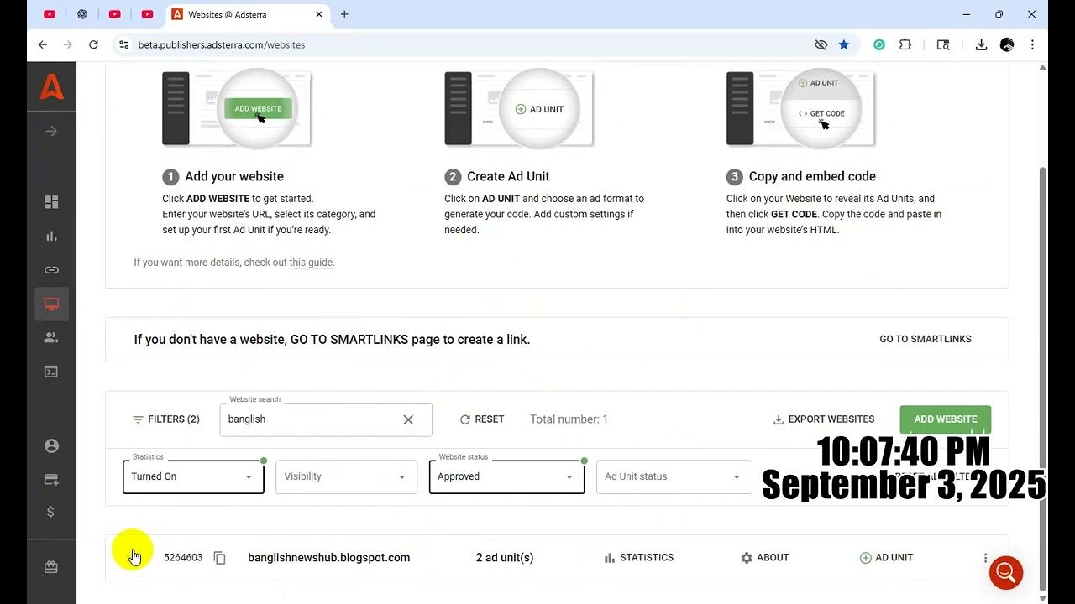1075x604 pixels.
Task: Open the Chrome profile avatar
Action: pos(1007,44)
